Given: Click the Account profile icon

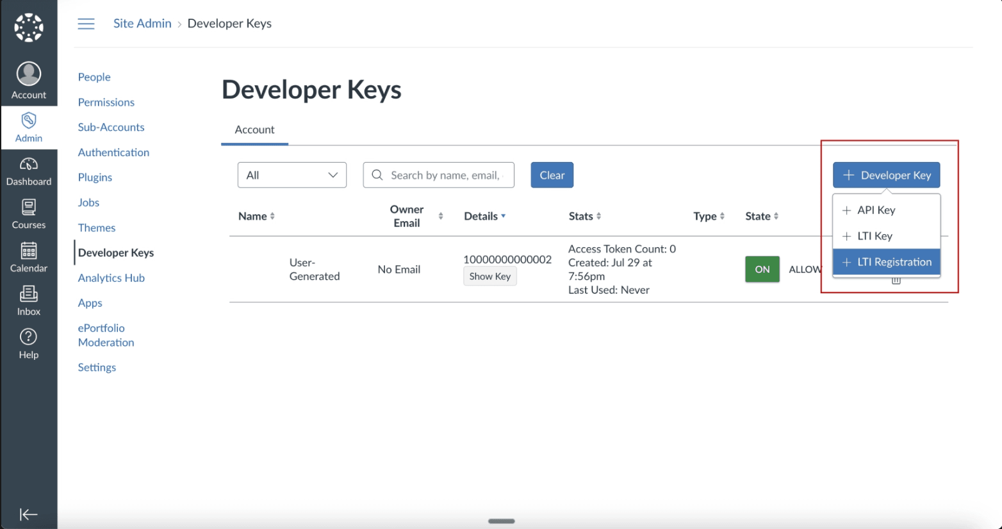Looking at the screenshot, I should point(28,75).
